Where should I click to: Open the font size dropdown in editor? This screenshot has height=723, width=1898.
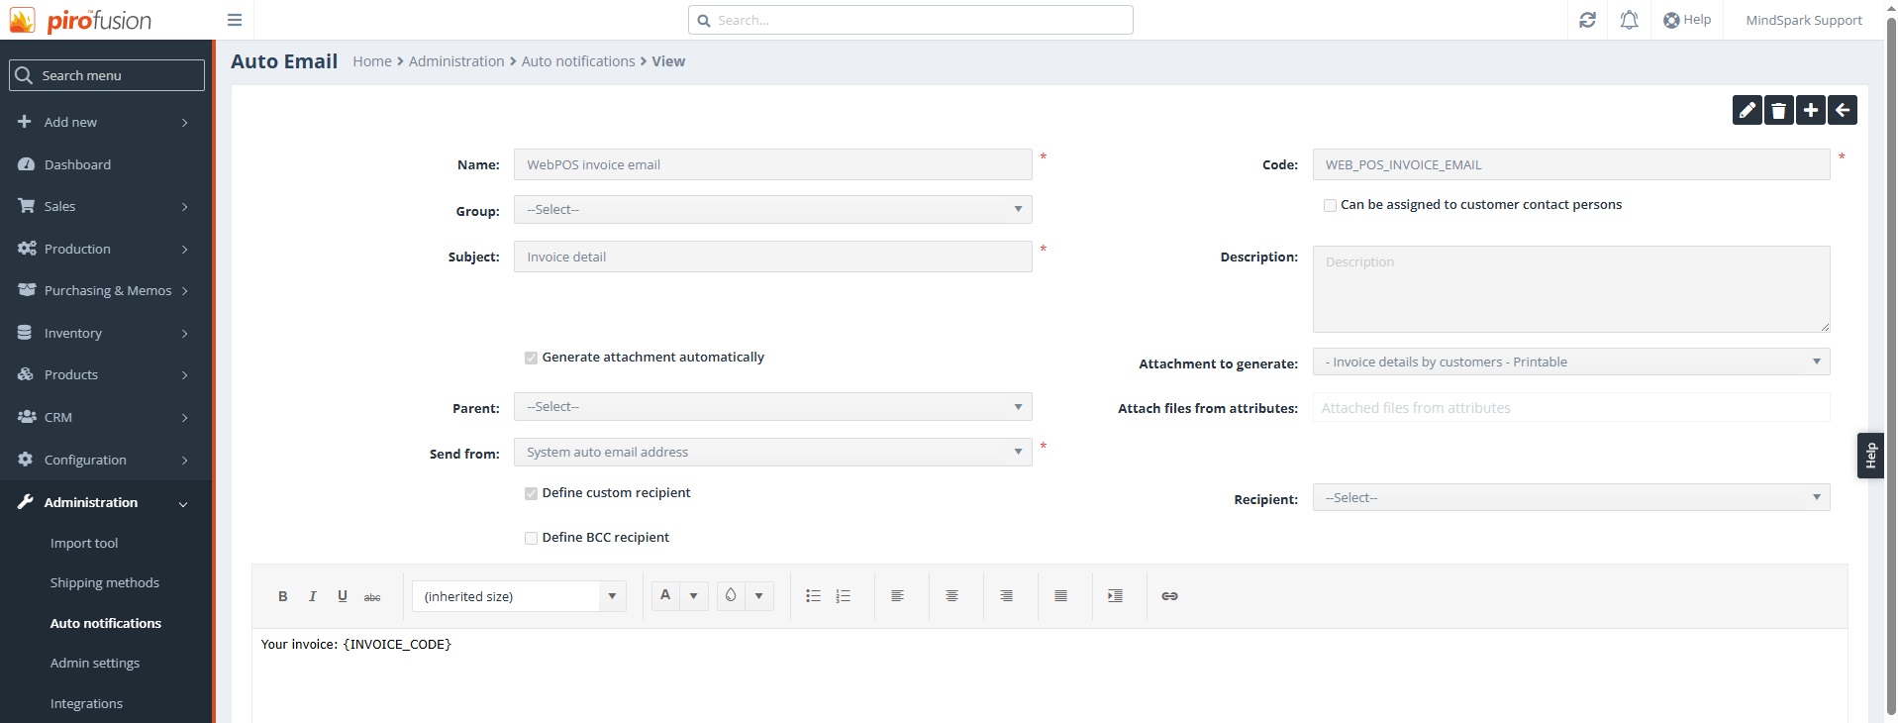[x=519, y=596]
